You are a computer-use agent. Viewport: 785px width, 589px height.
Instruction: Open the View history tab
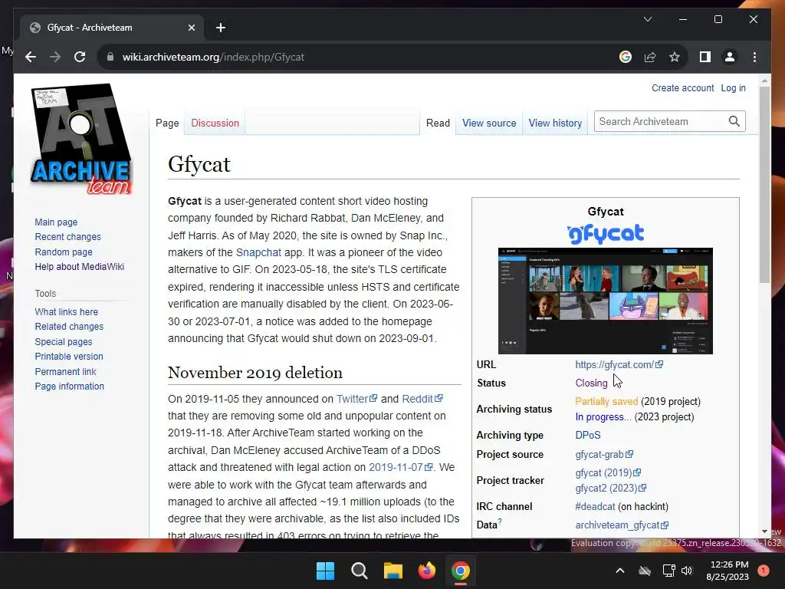click(x=555, y=123)
